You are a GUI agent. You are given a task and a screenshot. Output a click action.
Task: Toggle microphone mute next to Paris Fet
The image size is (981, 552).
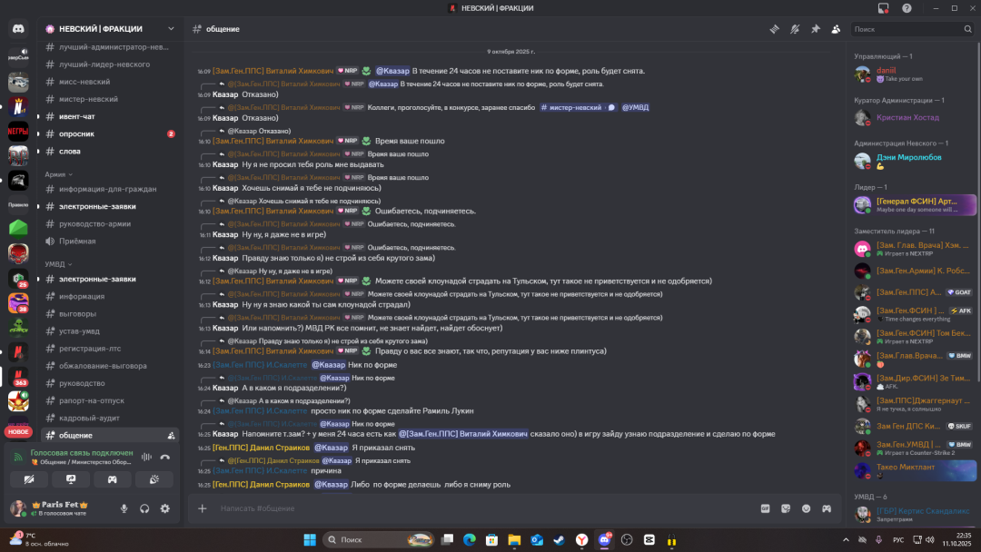[124, 508]
